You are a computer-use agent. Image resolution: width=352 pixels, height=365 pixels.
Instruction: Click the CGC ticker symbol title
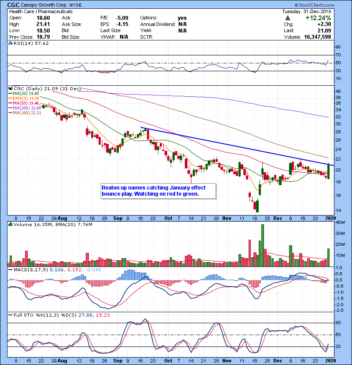(x=14, y=5)
